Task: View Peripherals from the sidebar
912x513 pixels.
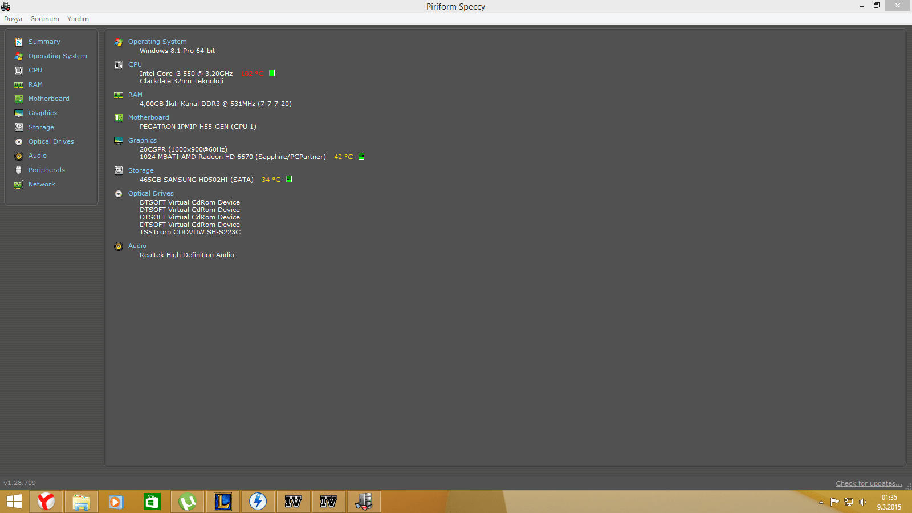Action: (x=47, y=170)
